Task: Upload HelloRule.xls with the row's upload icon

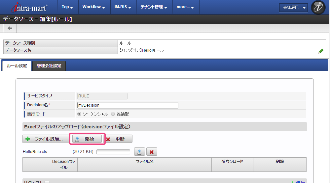Action: pos(139,152)
